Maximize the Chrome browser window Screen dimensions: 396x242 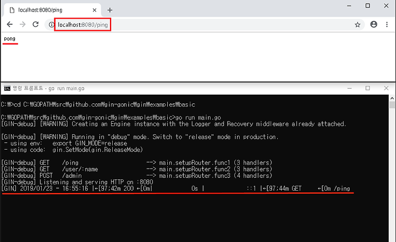point(368,5)
